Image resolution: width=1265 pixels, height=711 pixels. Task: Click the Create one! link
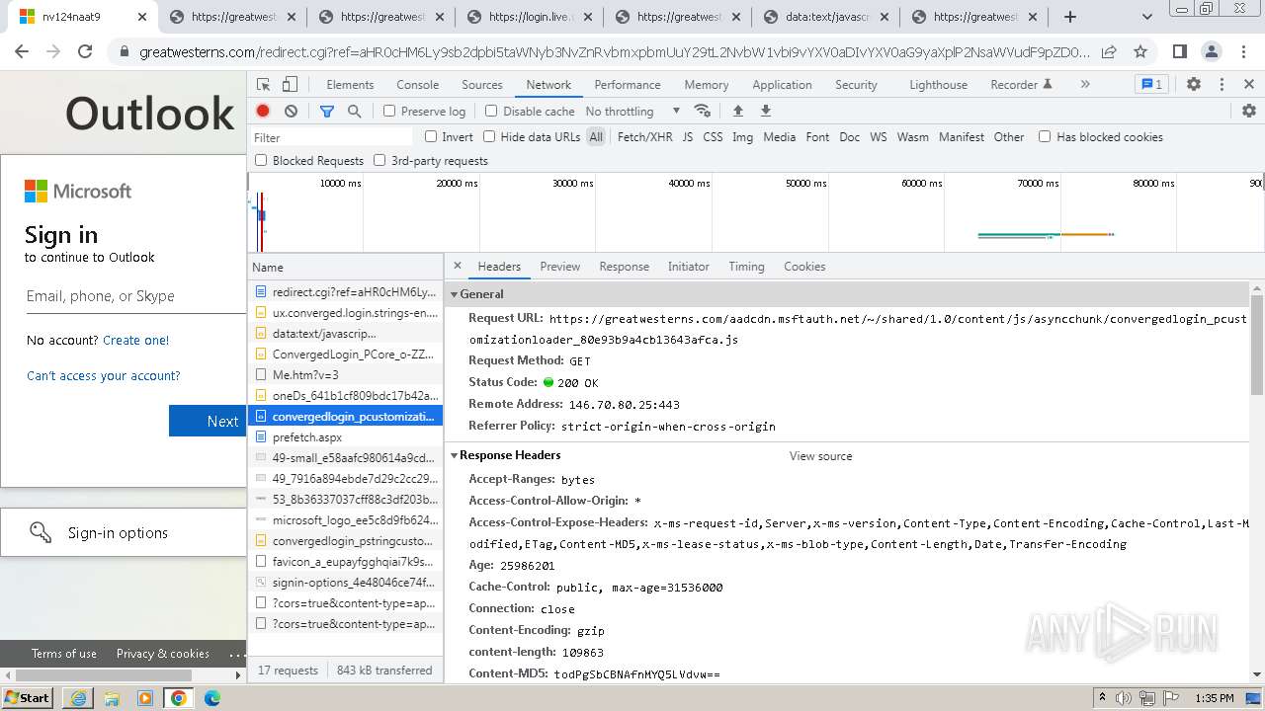[x=135, y=340]
